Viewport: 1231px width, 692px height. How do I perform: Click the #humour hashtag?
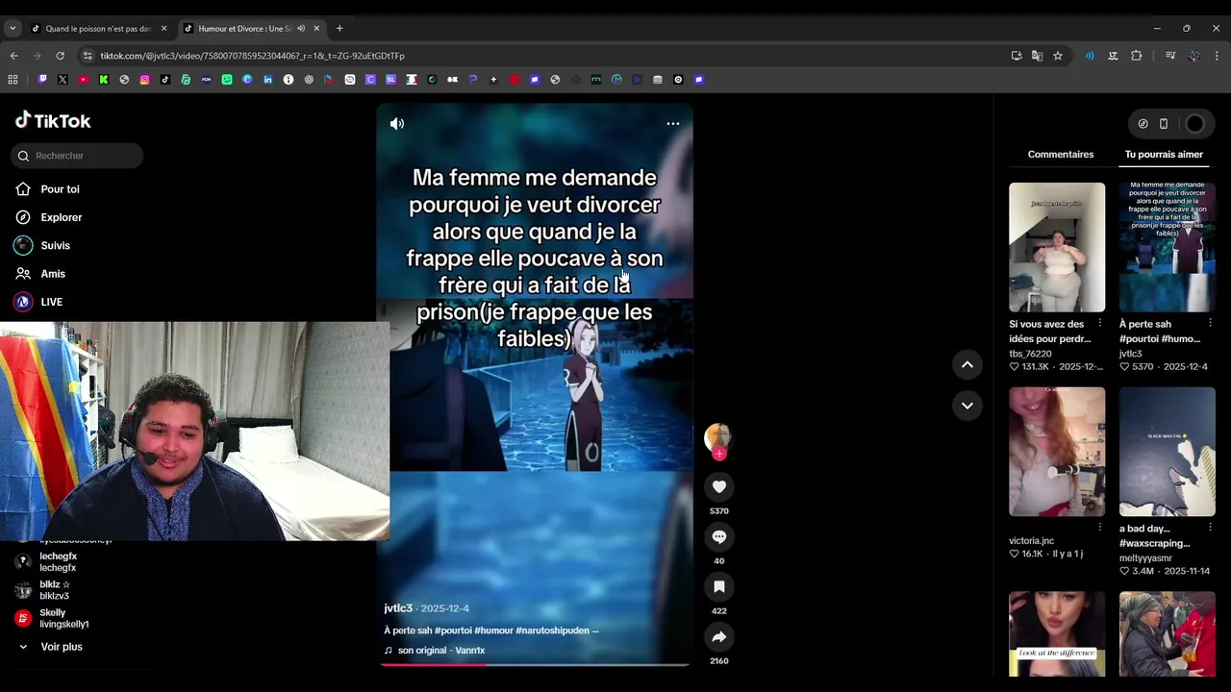pyautogui.click(x=493, y=630)
